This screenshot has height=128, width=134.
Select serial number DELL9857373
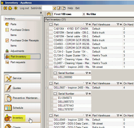66,102
